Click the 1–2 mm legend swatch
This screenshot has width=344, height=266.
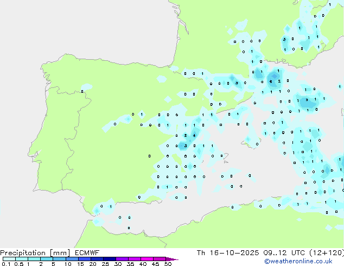tap(34, 259)
